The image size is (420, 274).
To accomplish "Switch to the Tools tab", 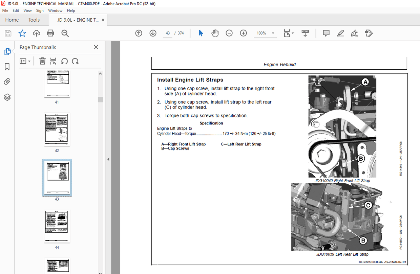I will (x=34, y=20).
